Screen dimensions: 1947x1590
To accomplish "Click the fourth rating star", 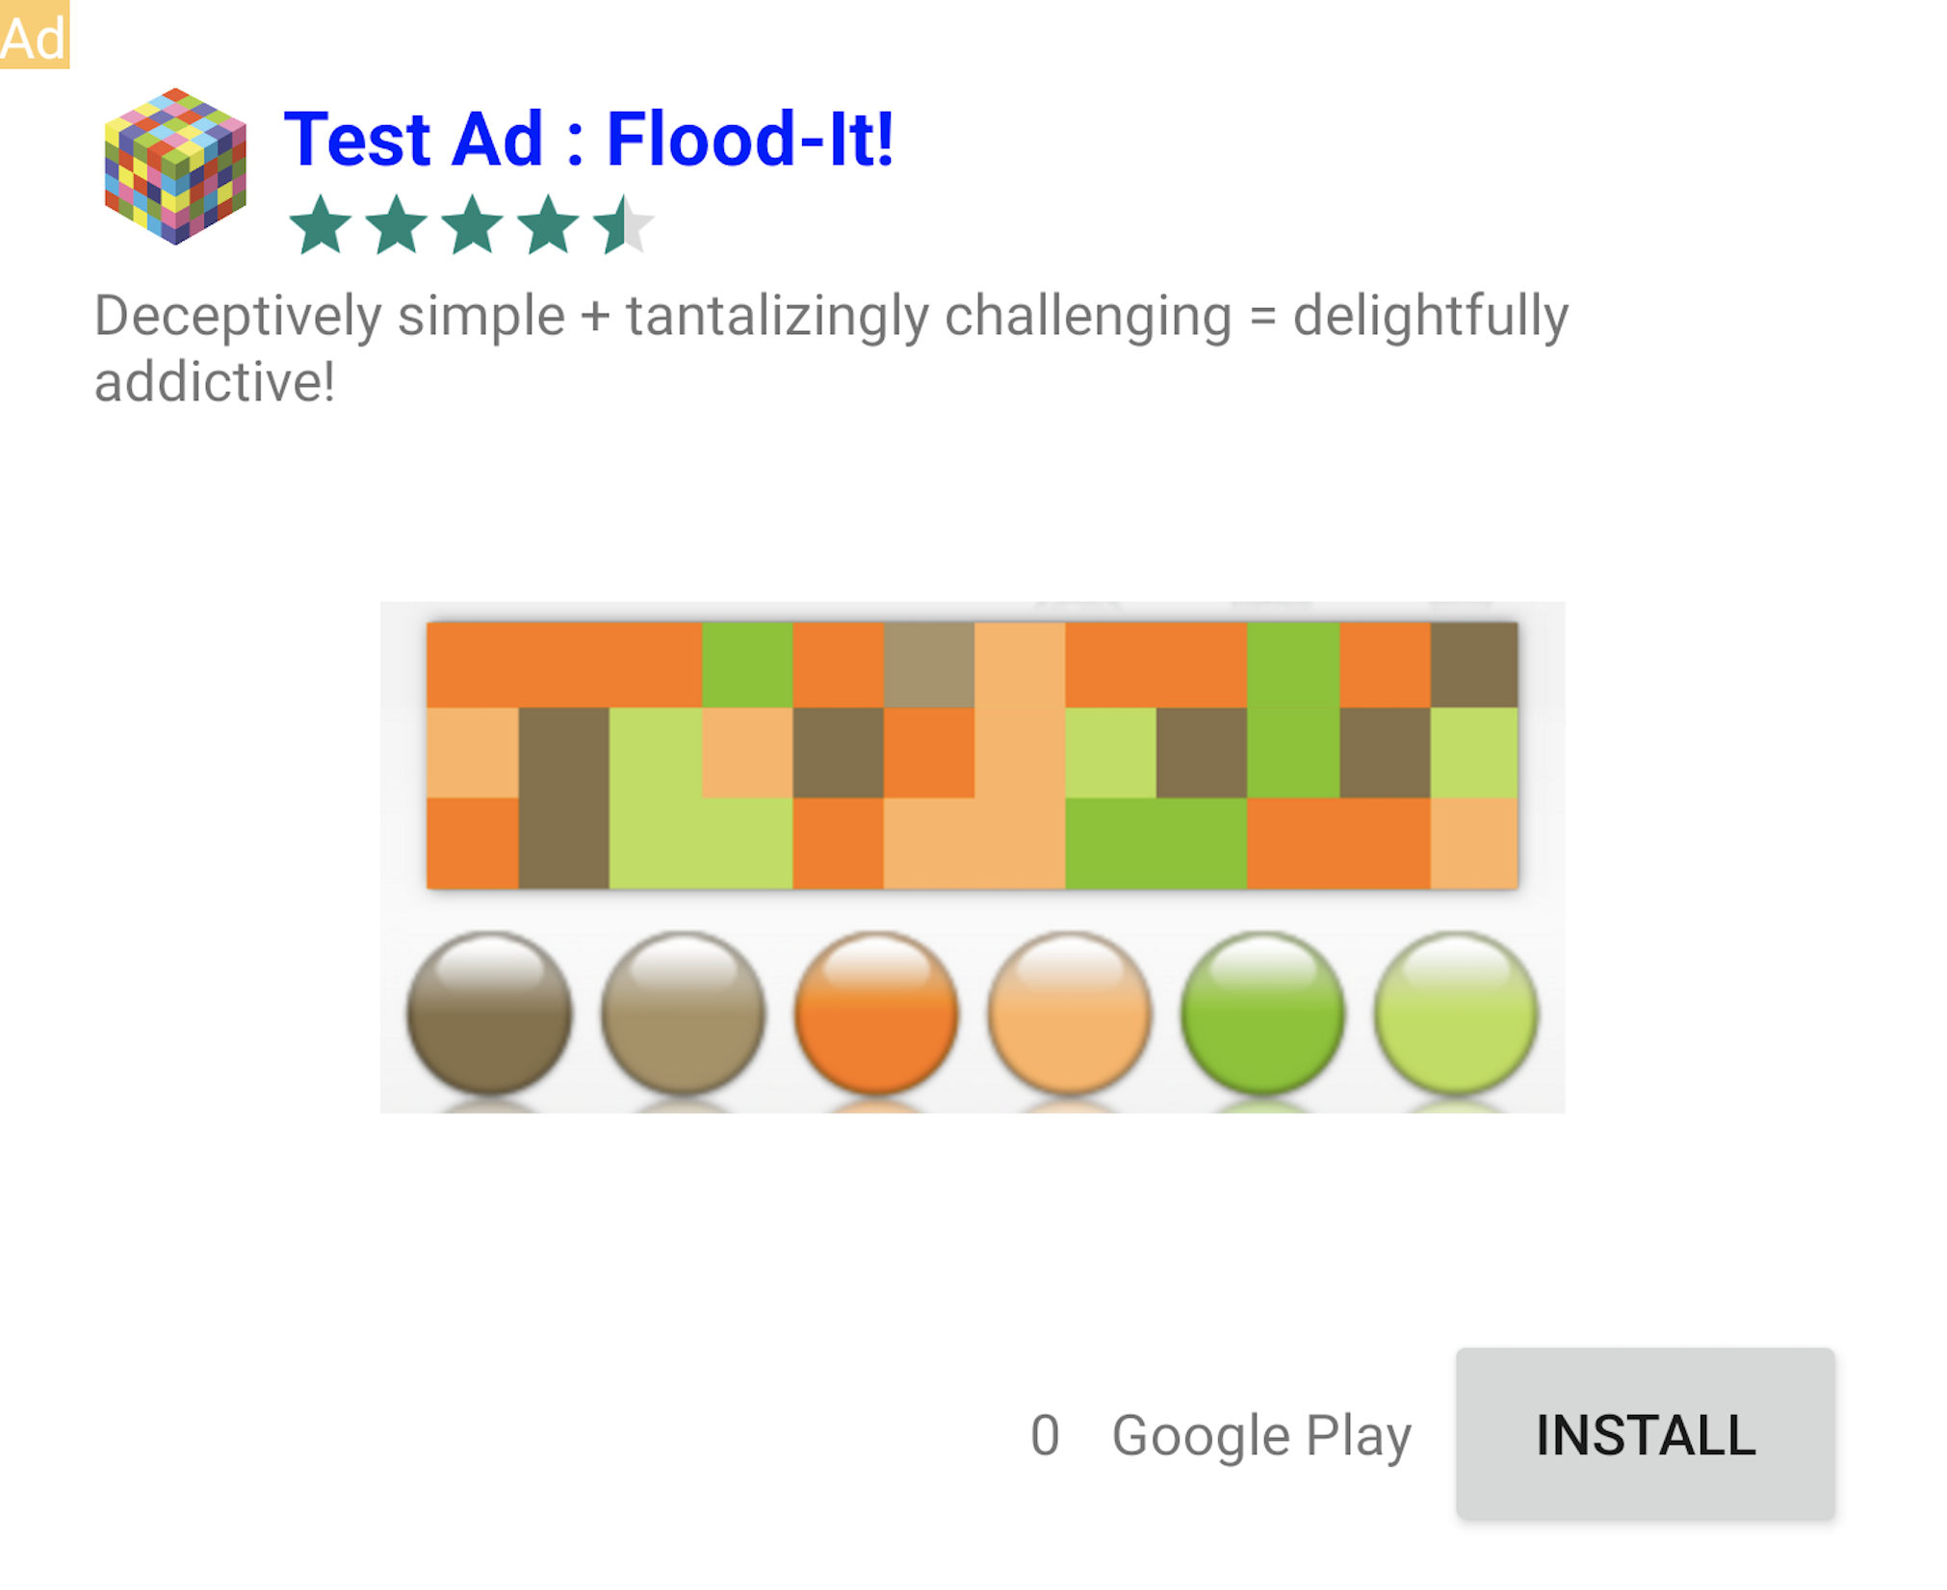I will (548, 225).
